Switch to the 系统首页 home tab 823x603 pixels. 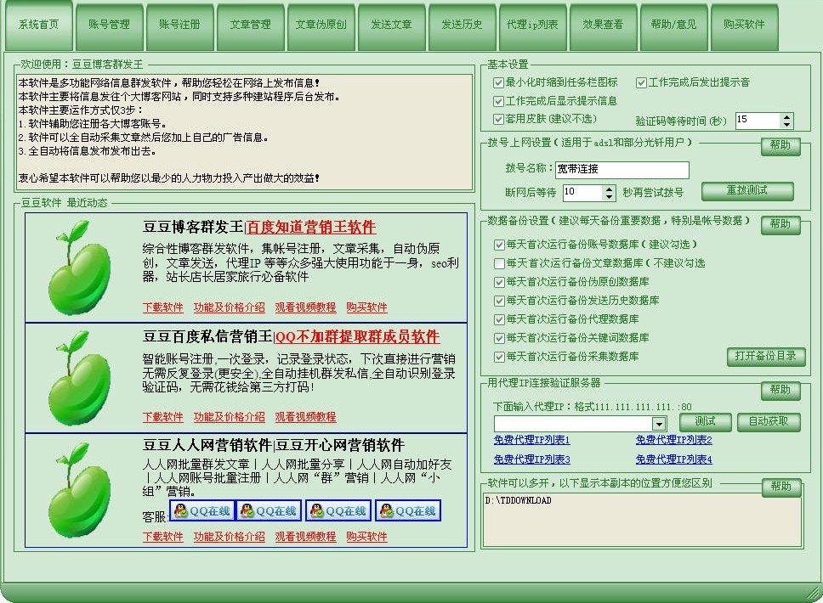click(x=38, y=25)
